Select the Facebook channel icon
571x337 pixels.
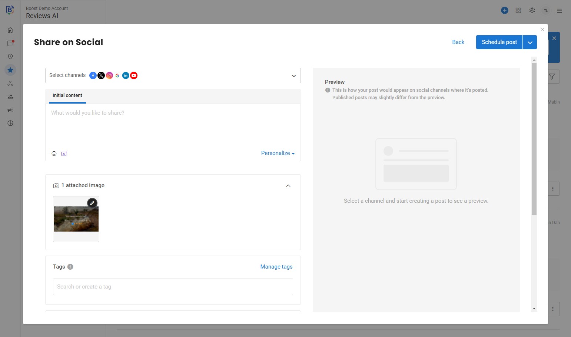click(x=93, y=75)
